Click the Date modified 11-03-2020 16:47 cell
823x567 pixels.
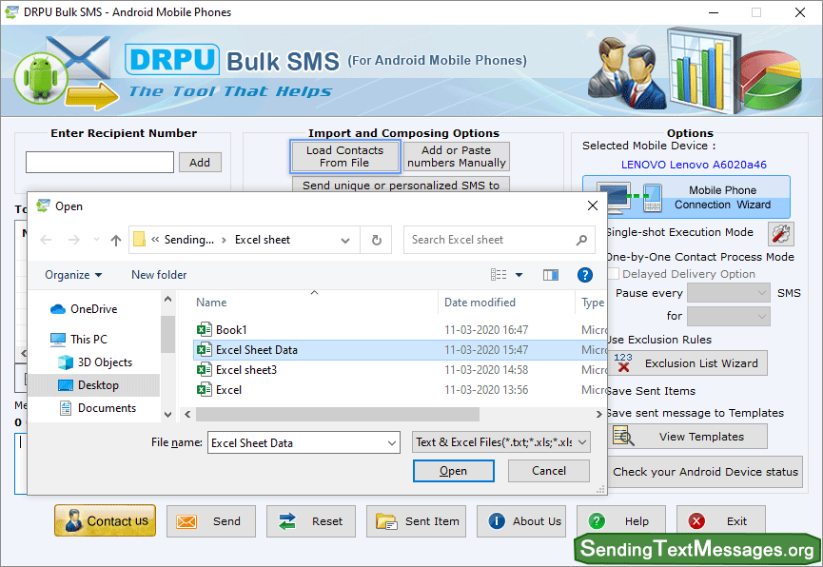pyautogui.click(x=486, y=330)
